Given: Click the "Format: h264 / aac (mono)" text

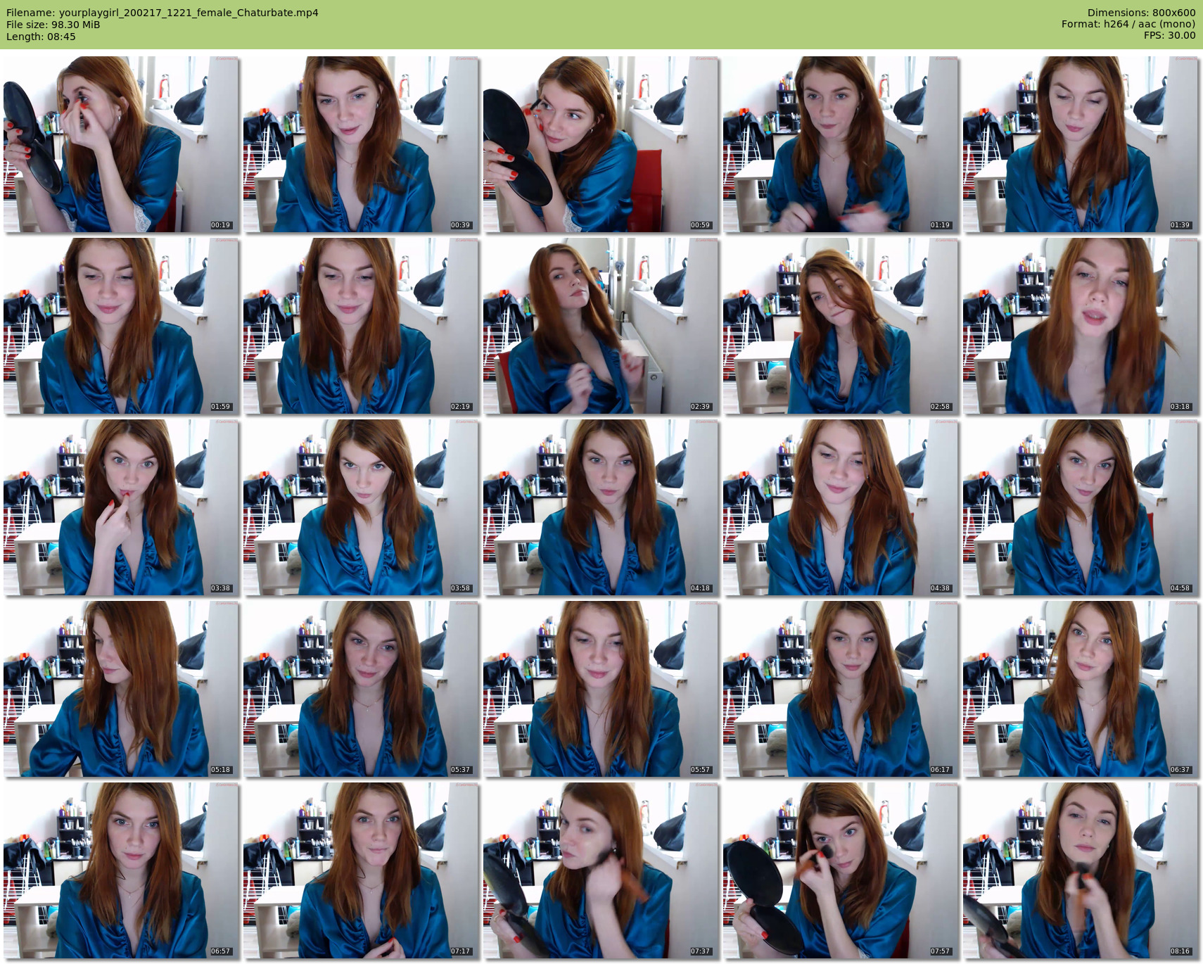Looking at the screenshot, I should (1128, 24).
